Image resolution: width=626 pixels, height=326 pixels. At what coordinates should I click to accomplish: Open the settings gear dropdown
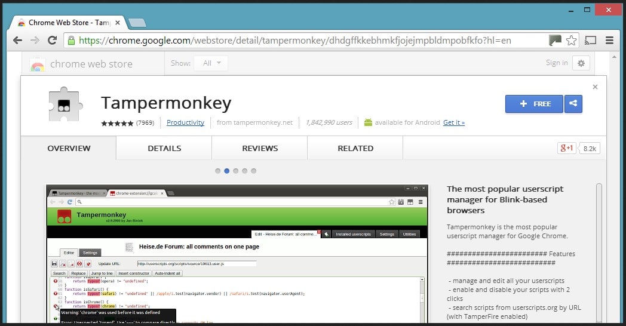[581, 63]
